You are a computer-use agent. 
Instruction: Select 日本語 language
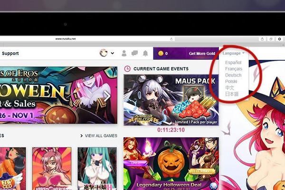[x=232, y=94]
